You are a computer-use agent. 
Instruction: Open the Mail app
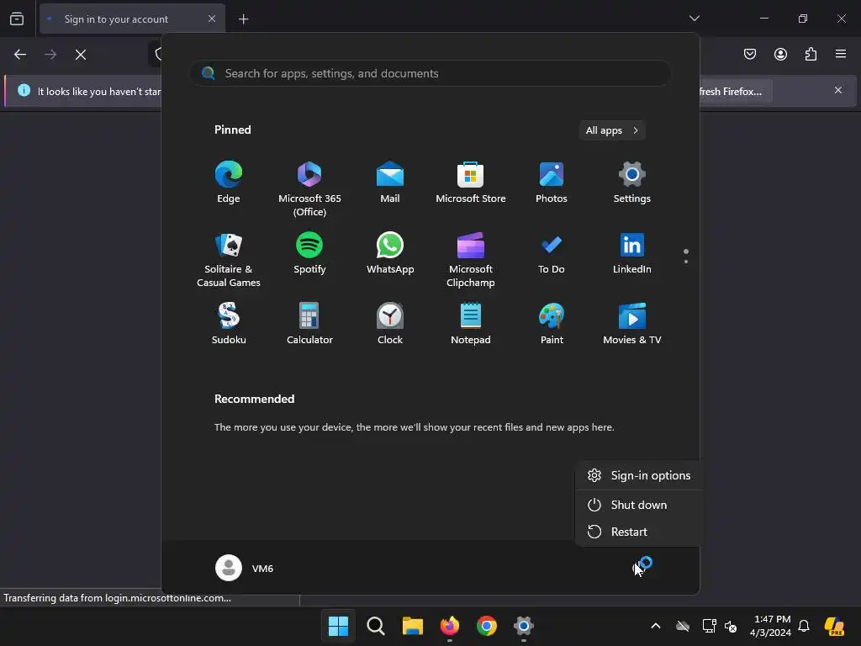coord(390,183)
